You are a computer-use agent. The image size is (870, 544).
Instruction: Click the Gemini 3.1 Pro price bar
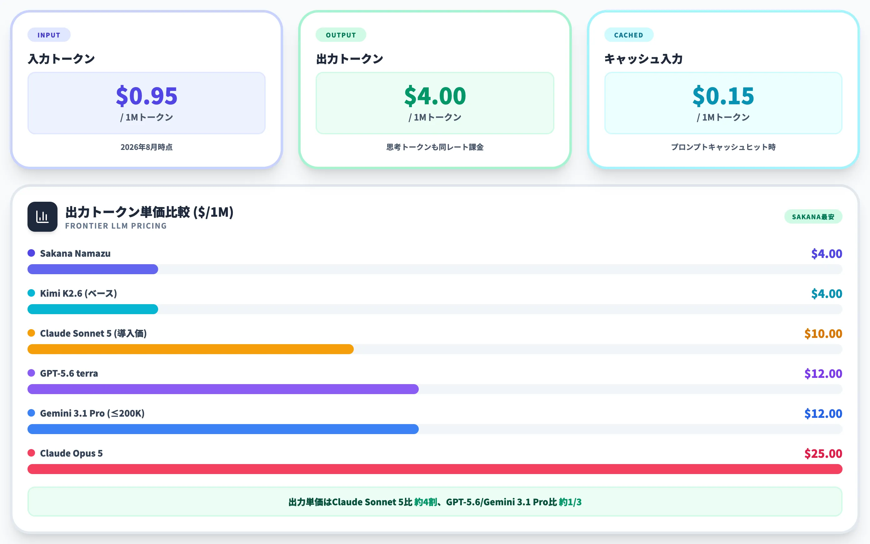click(x=223, y=429)
